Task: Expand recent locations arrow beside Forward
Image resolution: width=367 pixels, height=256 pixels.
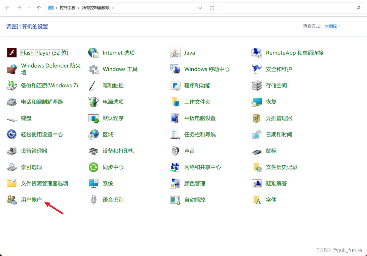Action: (x=28, y=8)
